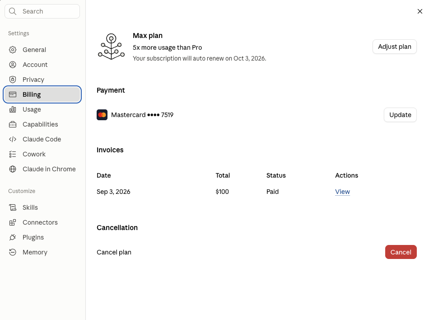Viewport: 429px width, 320px height.
Task: Close the settings dialog with X
Action: coord(420,11)
